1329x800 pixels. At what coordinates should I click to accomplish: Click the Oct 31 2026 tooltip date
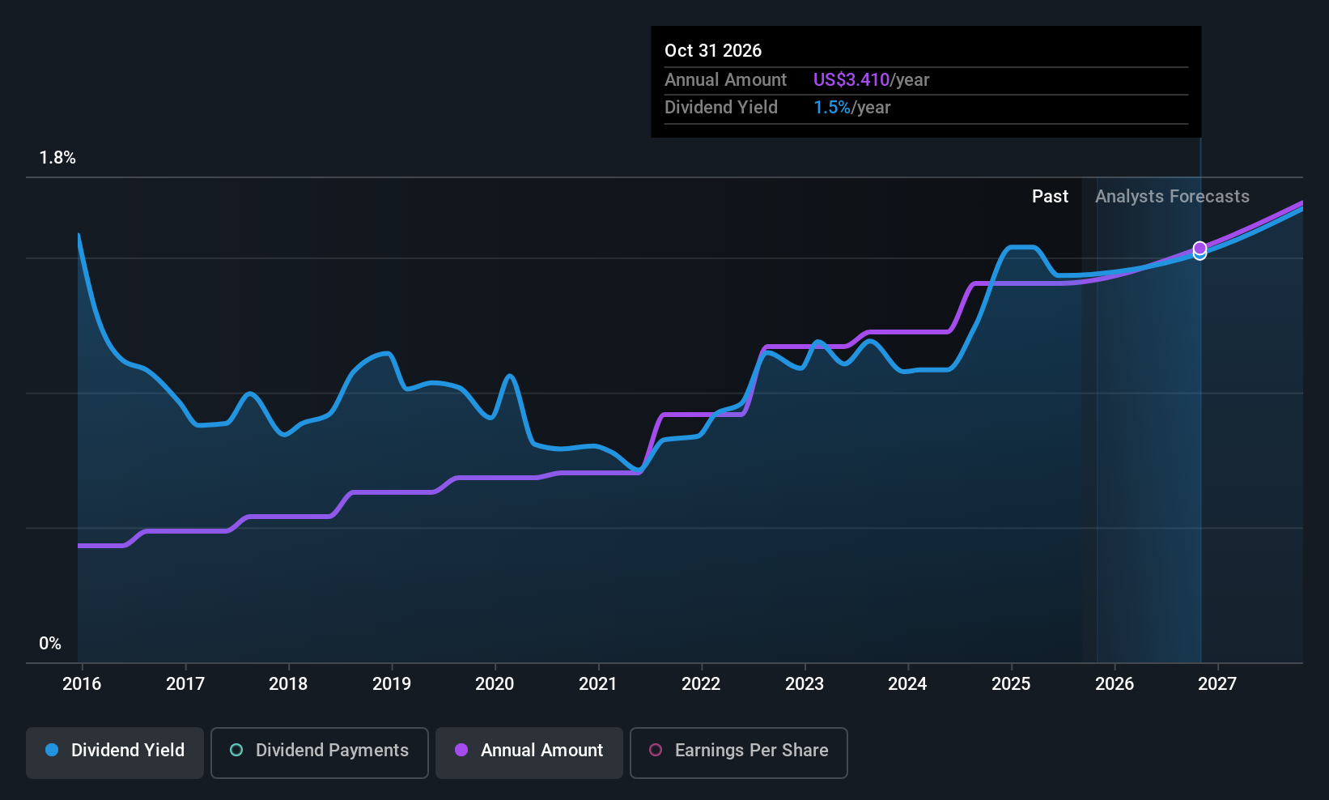click(713, 50)
